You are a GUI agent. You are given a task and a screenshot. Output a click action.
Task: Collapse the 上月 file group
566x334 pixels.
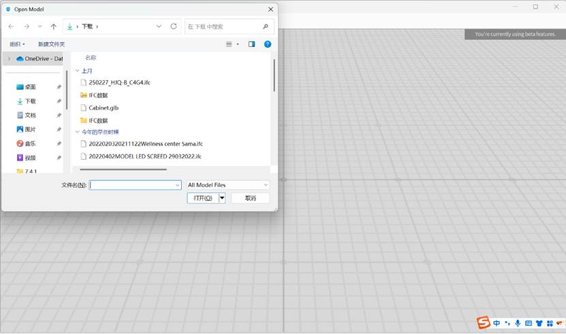(x=77, y=71)
